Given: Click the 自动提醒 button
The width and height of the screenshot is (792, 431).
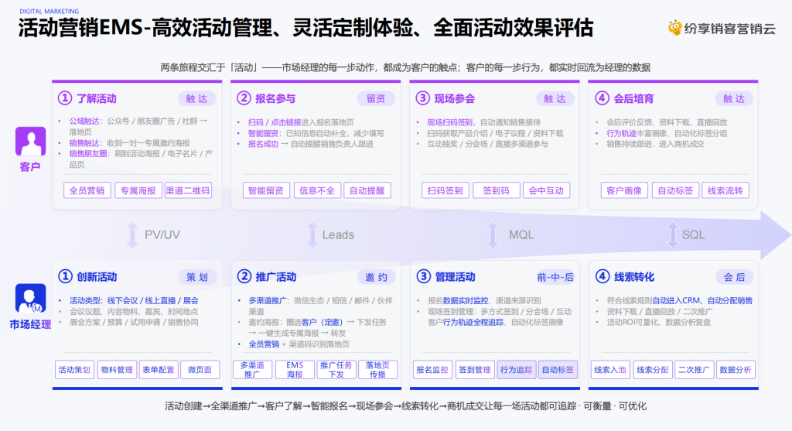Looking at the screenshot, I should (367, 190).
